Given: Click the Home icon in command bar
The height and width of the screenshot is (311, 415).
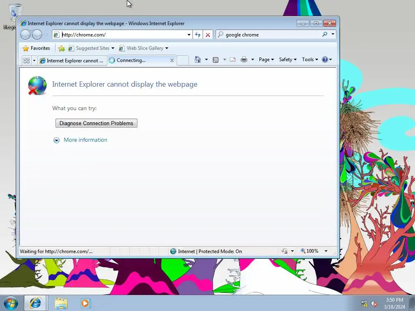Looking at the screenshot, I should pyautogui.click(x=198, y=60).
